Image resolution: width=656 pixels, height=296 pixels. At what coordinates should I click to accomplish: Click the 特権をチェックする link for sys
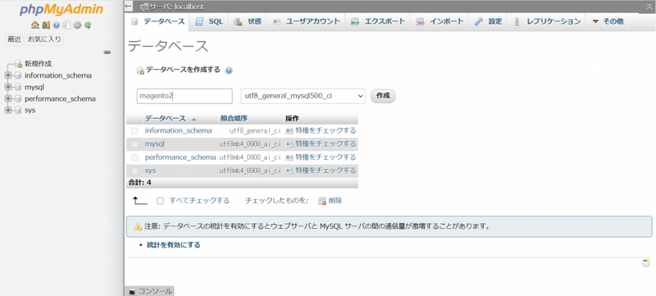pyautogui.click(x=326, y=171)
